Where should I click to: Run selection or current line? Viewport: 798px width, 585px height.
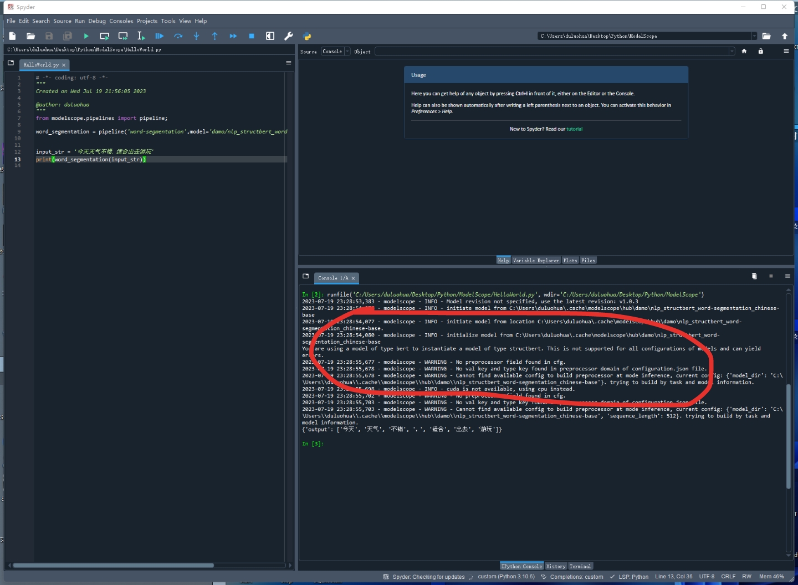141,36
